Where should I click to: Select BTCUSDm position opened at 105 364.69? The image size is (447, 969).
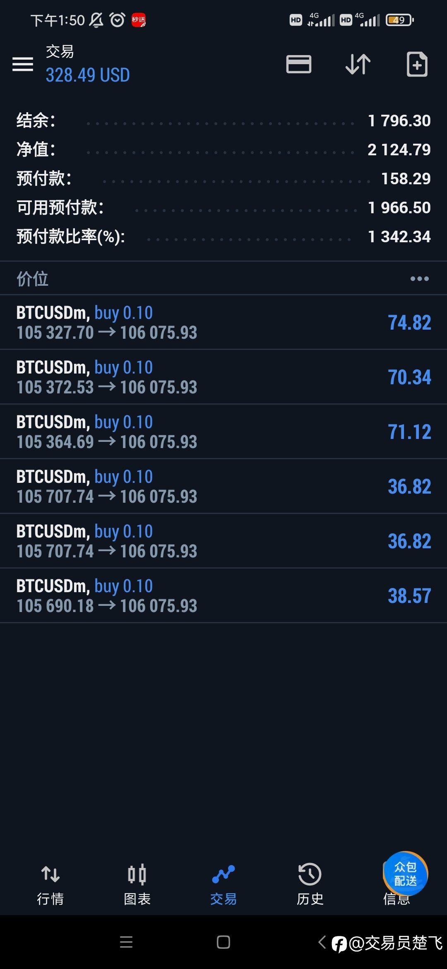223,431
